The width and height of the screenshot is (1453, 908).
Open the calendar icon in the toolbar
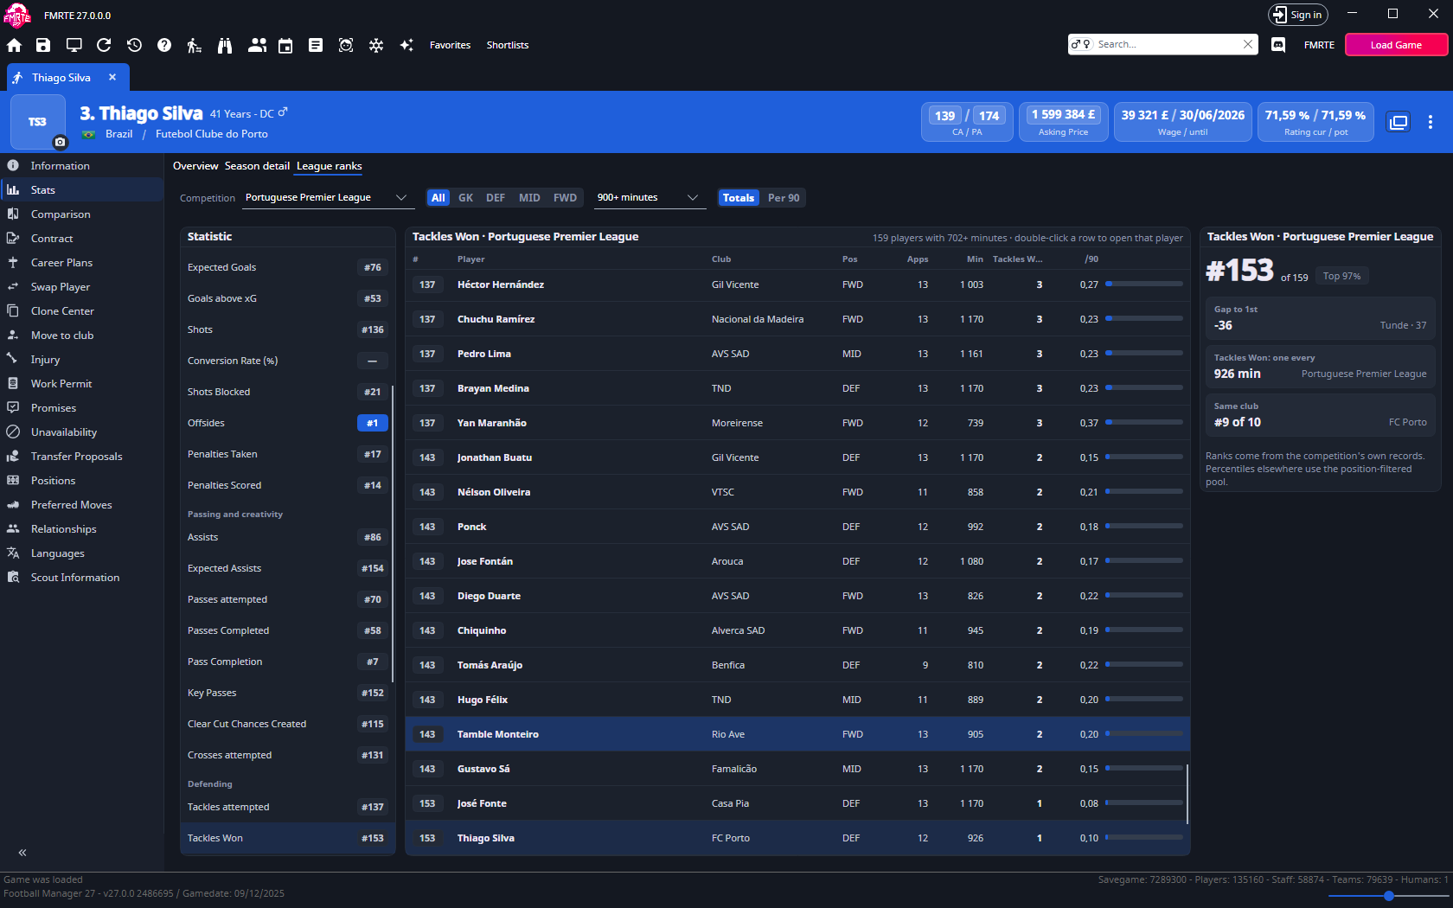click(x=285, y=45)
